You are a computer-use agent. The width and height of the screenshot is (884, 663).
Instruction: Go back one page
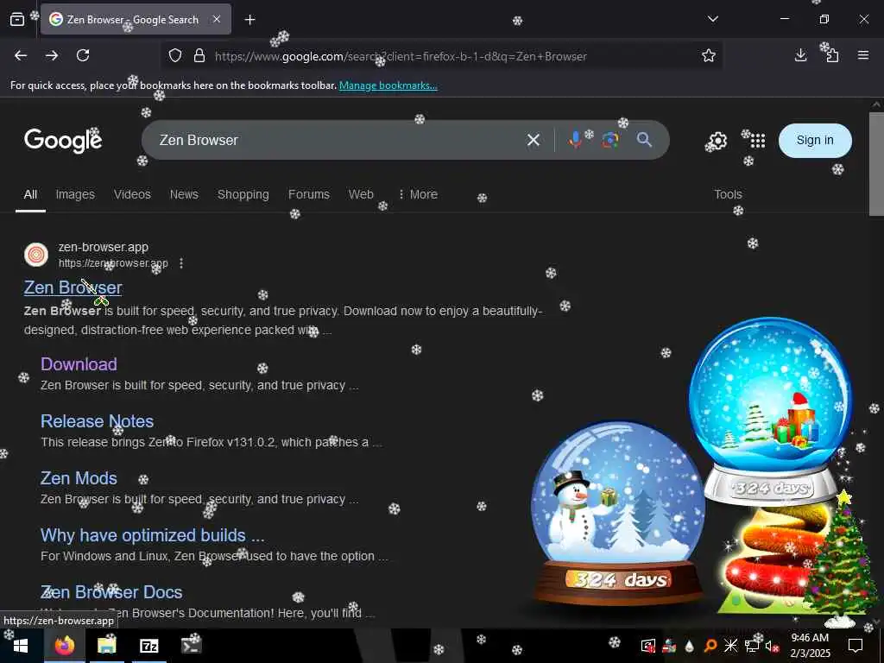click(21, 55)
